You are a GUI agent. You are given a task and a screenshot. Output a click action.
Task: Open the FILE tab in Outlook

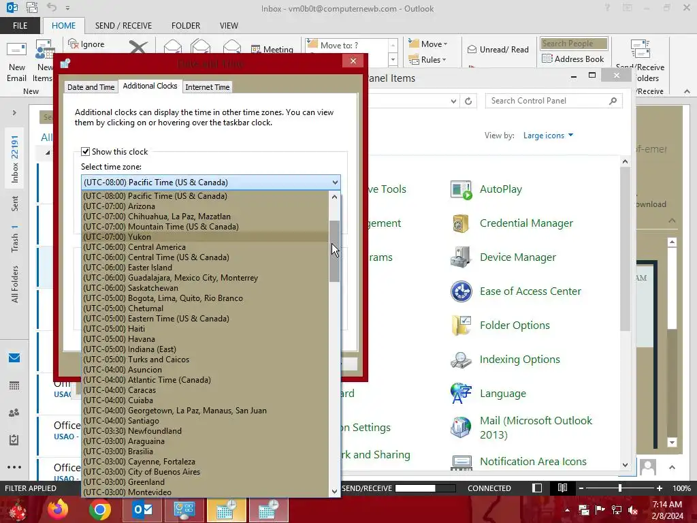coord(20,25)
